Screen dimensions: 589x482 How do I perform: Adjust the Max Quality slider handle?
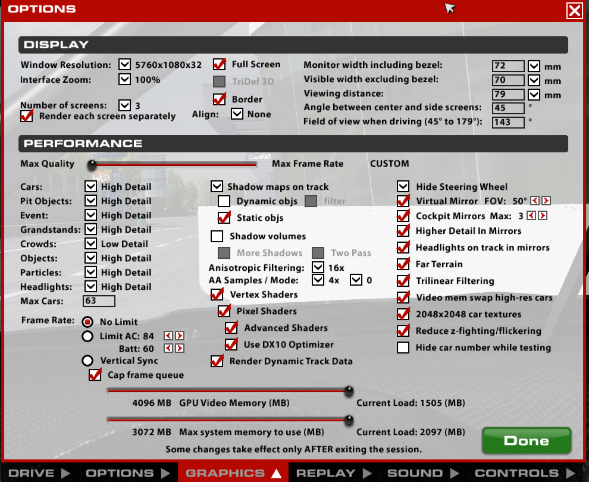[x=92, y=165]
